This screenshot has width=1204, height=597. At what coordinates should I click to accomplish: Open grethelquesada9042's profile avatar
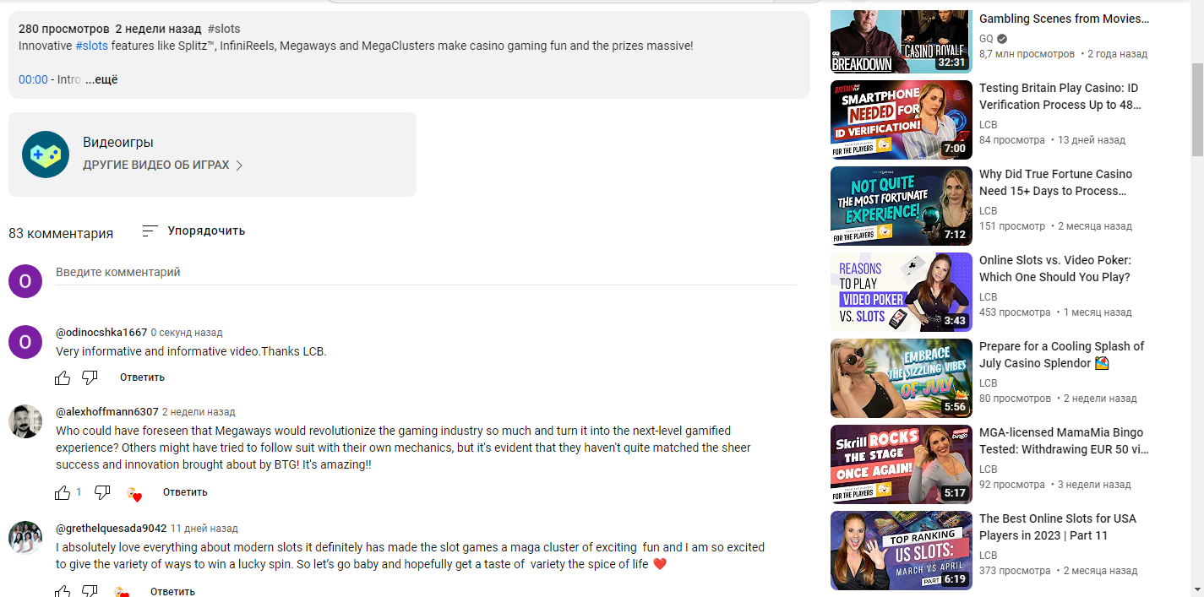click(25, 538)
